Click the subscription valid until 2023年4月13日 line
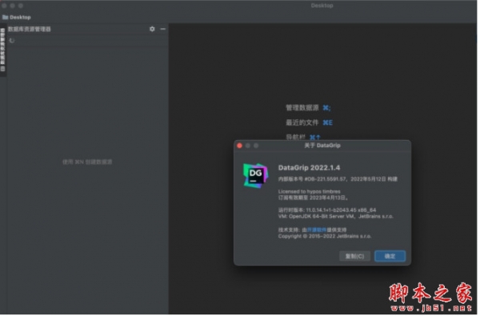480x316 pixels. pyautogui.click(x=313, y=198)
